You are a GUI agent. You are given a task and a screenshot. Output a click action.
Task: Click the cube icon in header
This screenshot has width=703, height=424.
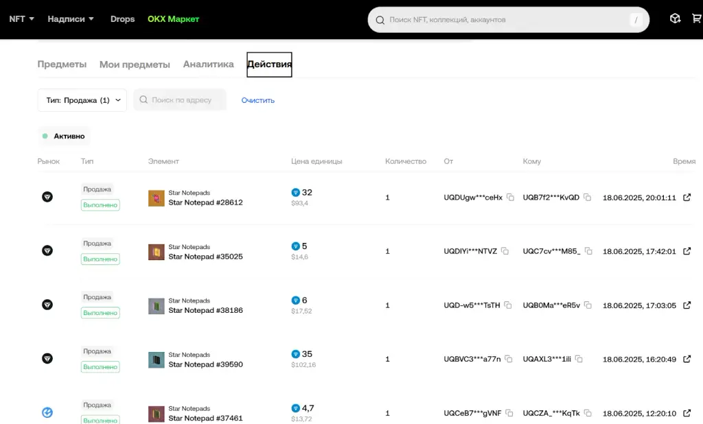click(676, 19)
